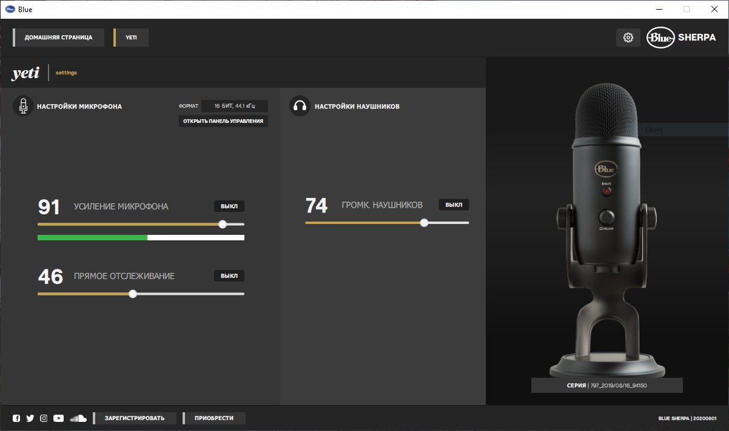This screenshot has height=431, width=729.
Task: Click the BLUE SHERPA version text
Action: coord(687,418)
